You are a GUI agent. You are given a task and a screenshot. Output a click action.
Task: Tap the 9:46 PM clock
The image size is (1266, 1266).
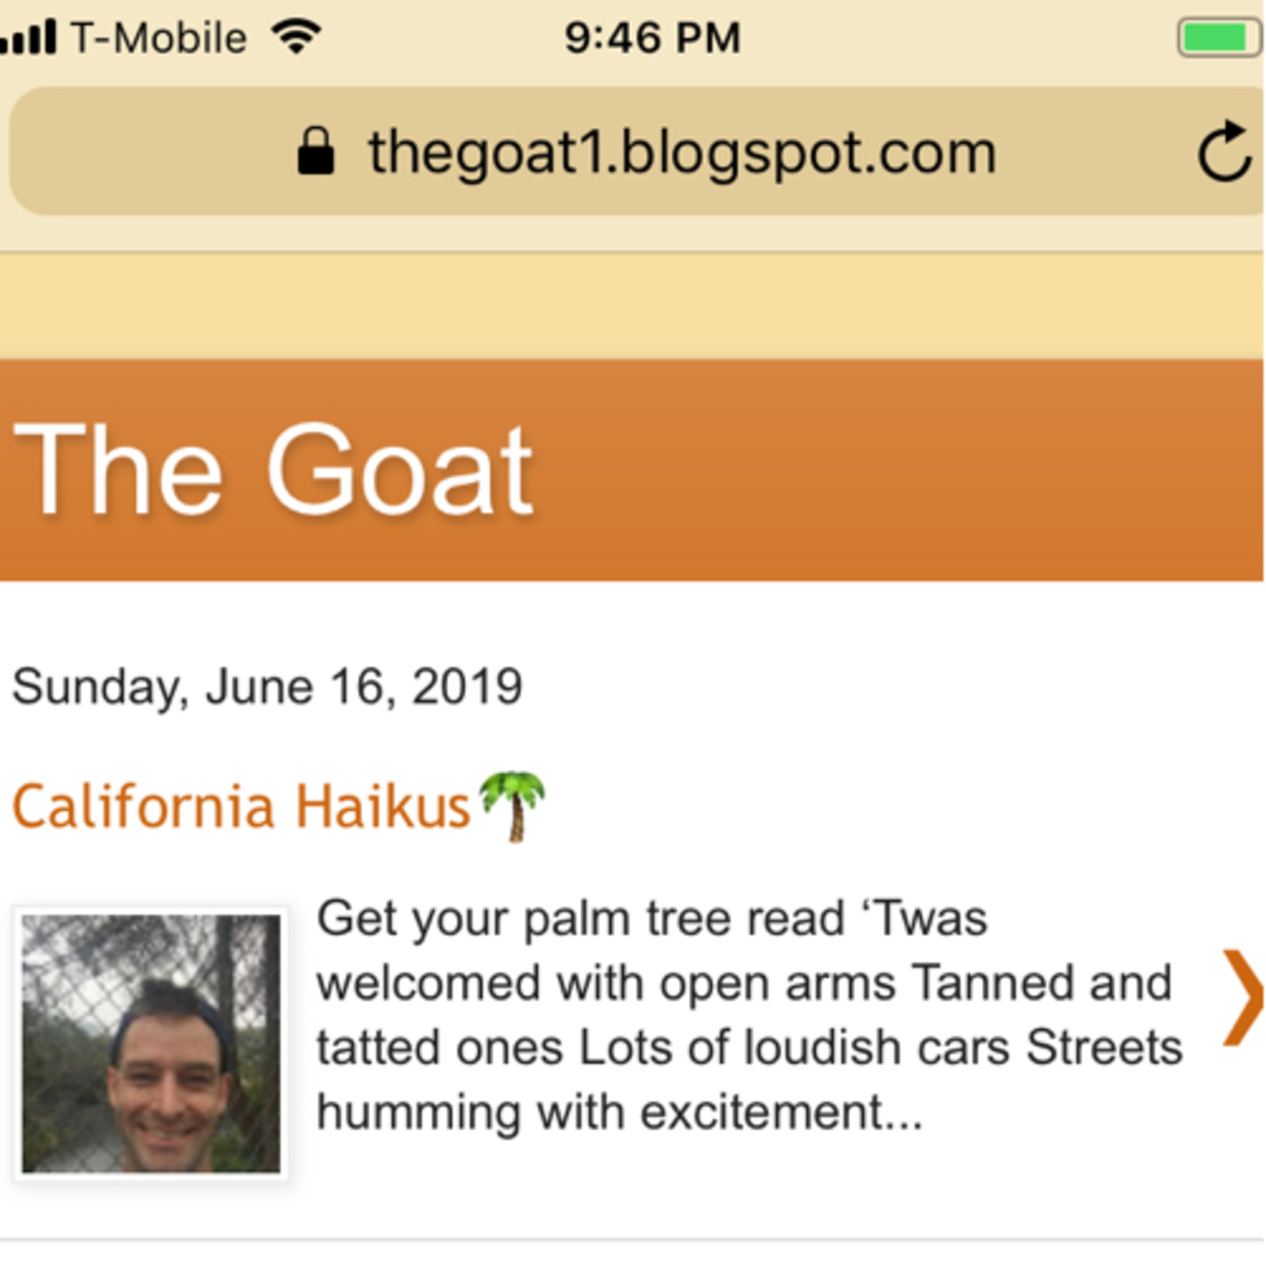(653, 38)
